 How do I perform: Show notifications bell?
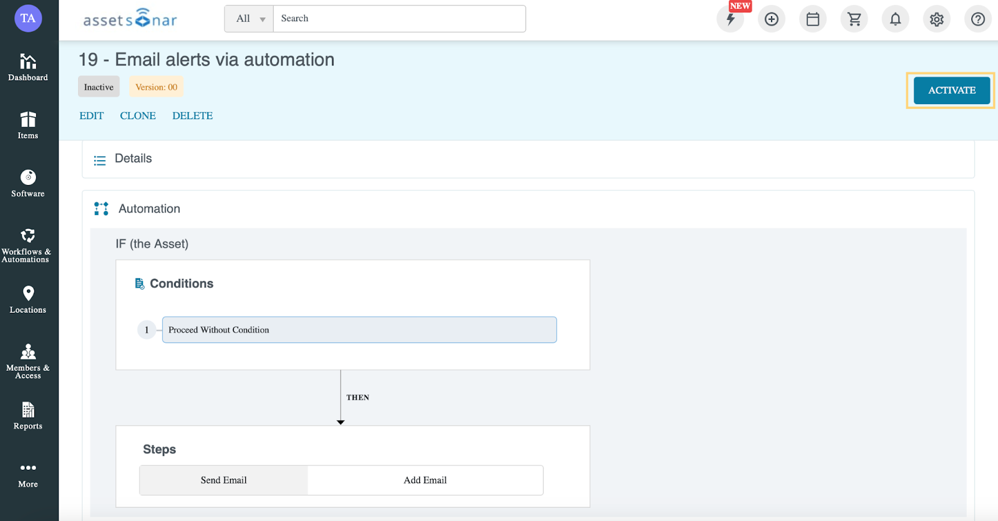[895, 19]
